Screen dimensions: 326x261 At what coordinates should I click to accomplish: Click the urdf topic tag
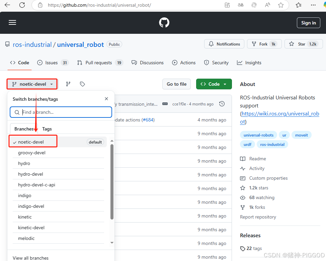point(247,145)
